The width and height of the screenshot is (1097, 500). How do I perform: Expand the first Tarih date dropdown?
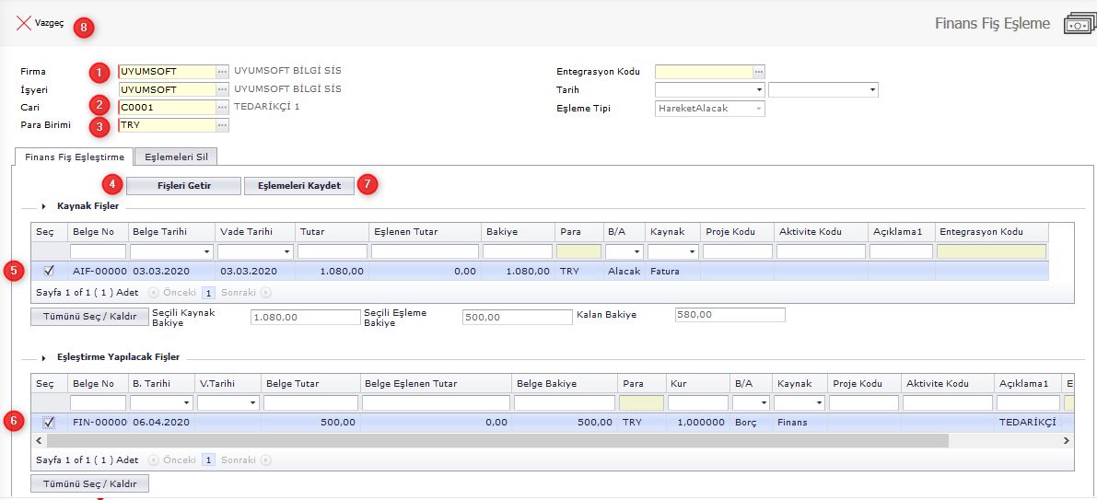click(759, 90)
